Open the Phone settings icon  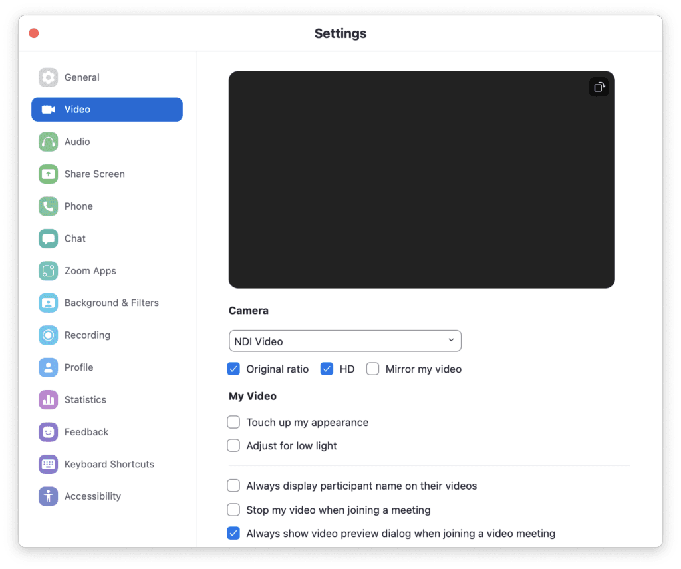[49, 206]
